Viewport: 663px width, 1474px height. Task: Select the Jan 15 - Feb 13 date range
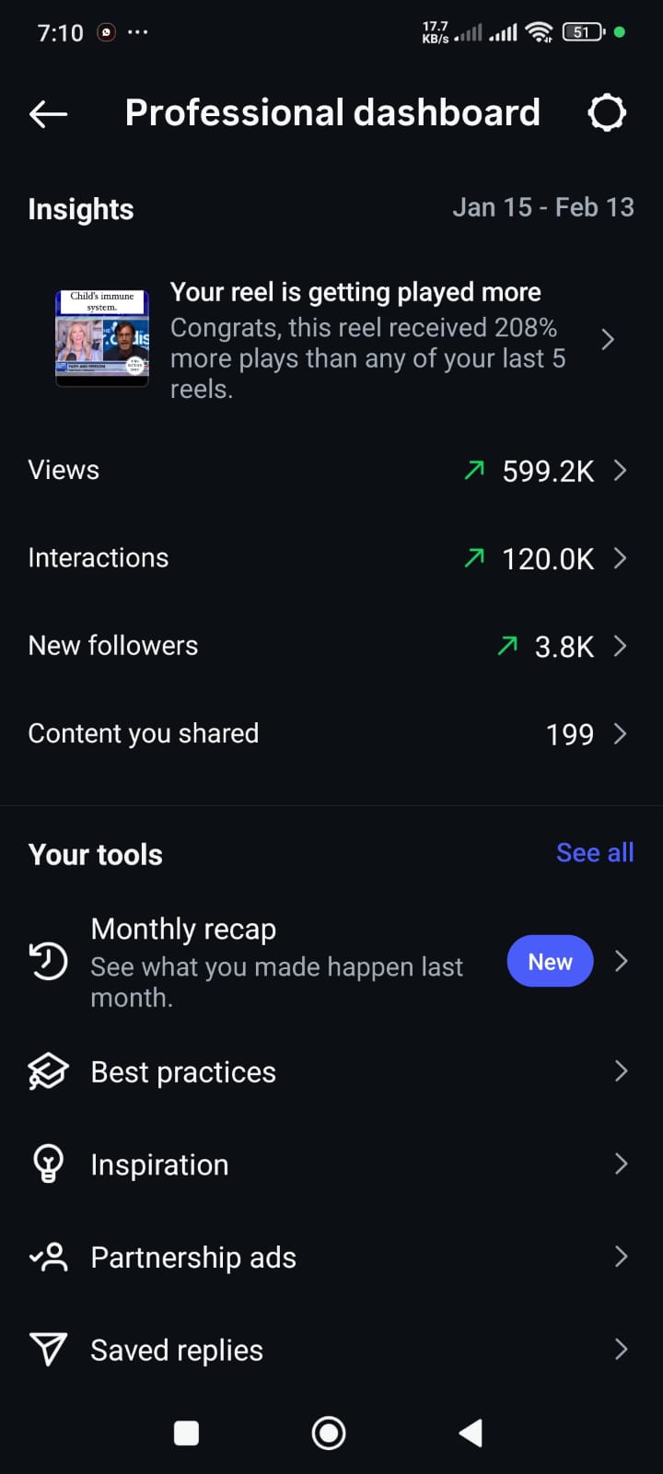point(542,208)
